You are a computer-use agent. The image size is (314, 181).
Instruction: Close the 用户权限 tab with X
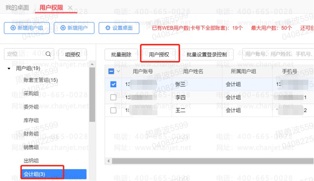point(70,8)
